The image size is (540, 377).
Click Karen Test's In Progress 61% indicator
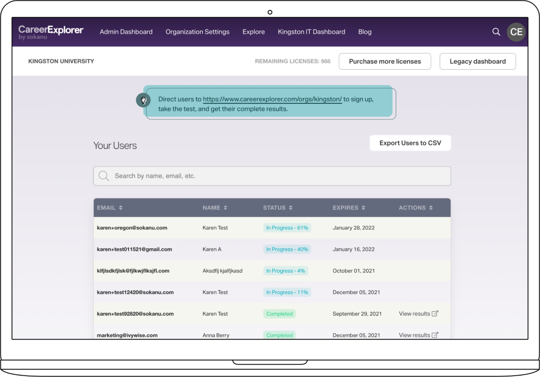point(287,227)
